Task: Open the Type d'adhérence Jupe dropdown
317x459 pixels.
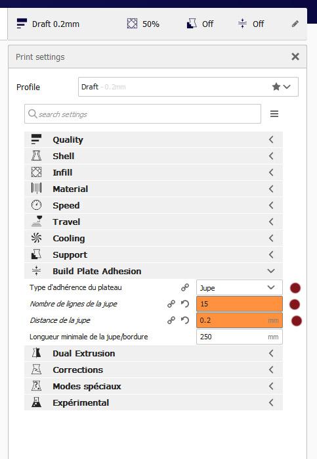Action: point(240,287)
